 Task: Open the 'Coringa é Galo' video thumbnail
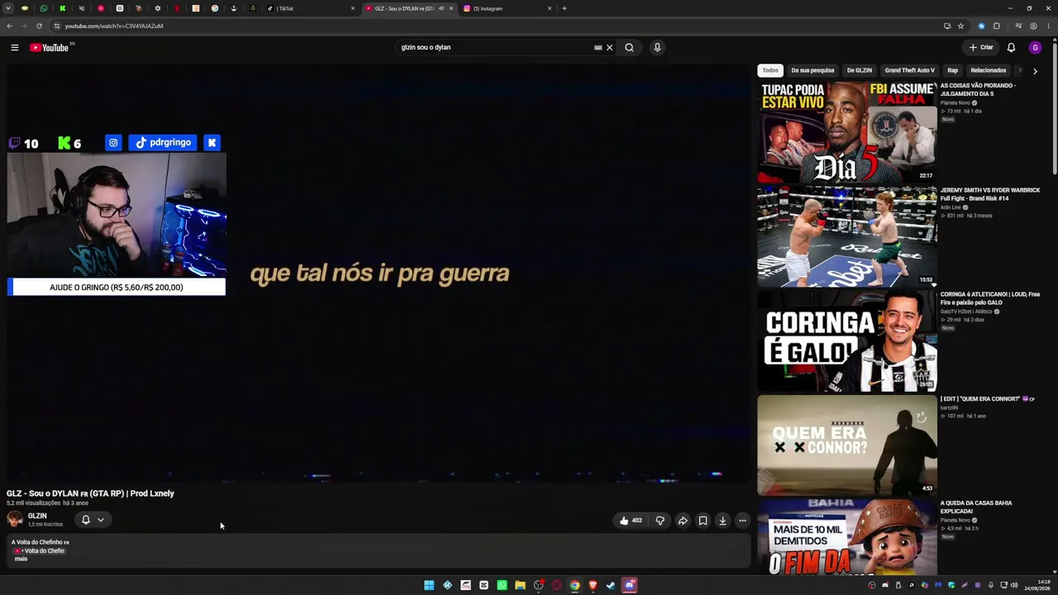[847, 340]
